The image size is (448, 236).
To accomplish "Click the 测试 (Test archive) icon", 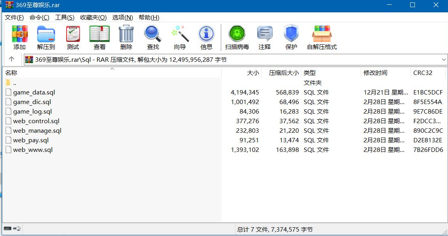I will click(x=73, y=36).
